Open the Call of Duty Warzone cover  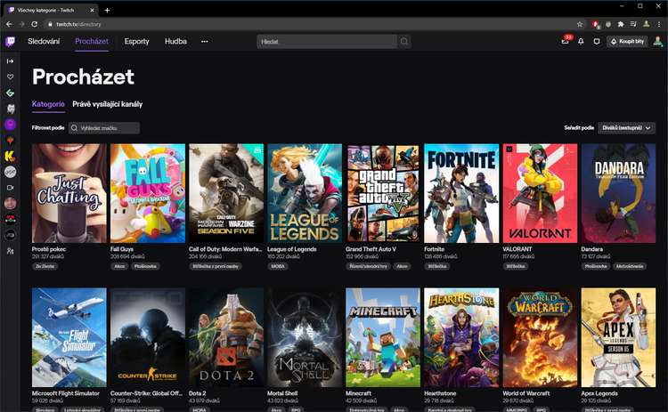226,193
